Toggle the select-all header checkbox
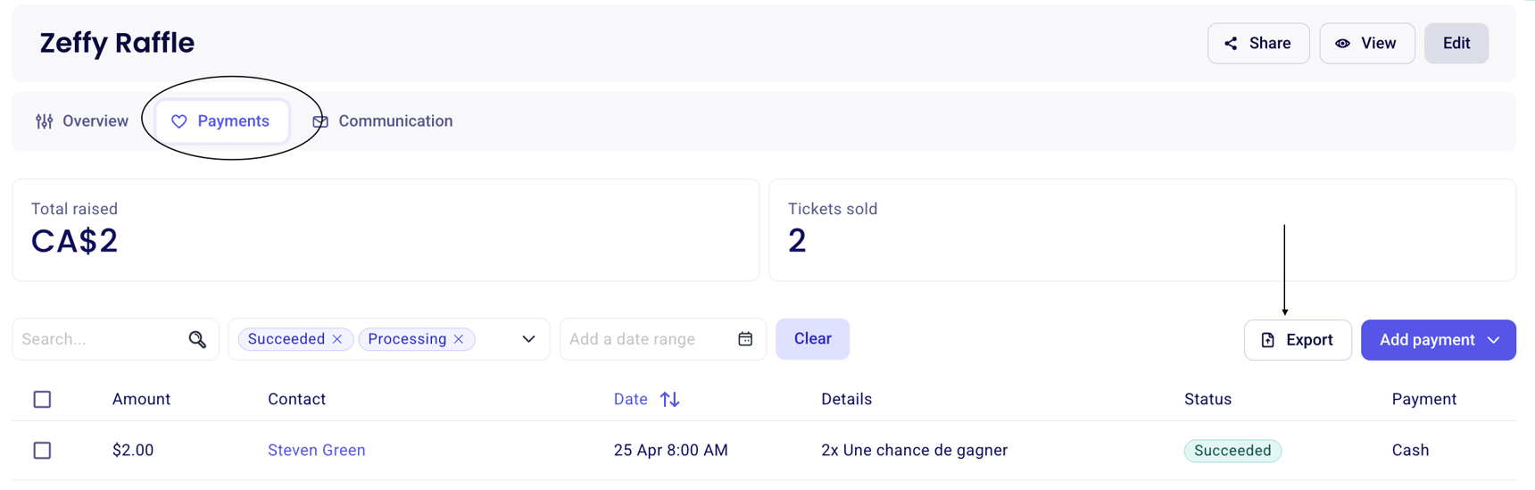Screen dimensions: 1535x490 42,400
